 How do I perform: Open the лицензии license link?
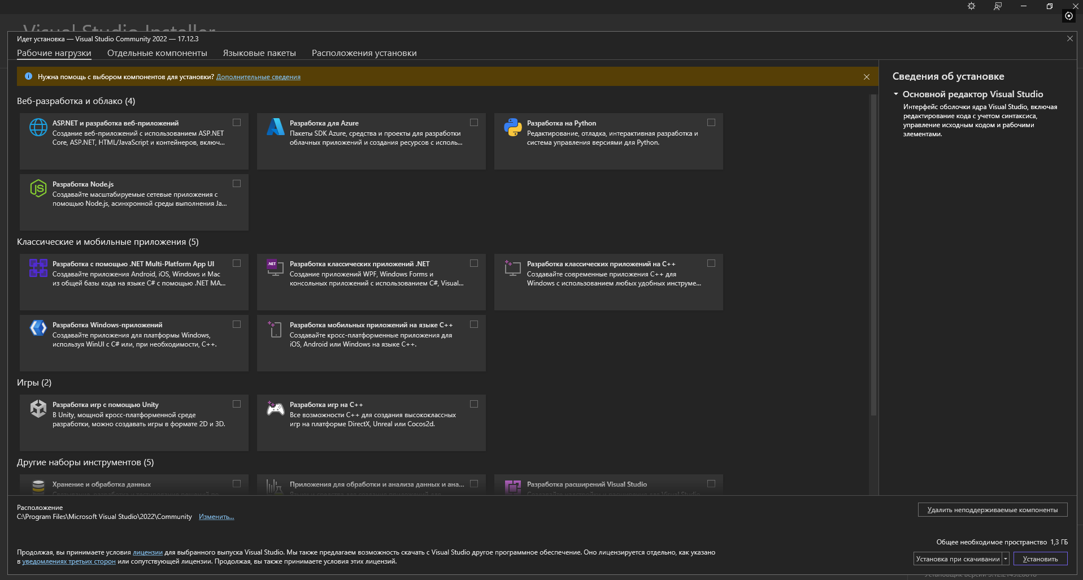[147, 552]
